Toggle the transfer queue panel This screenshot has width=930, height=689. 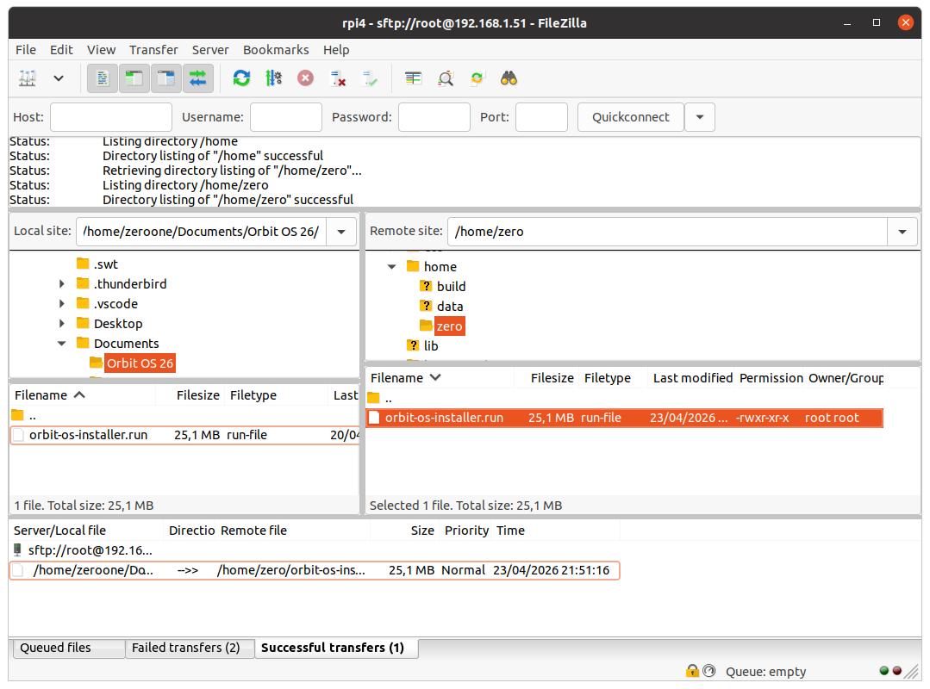point(197,78)
